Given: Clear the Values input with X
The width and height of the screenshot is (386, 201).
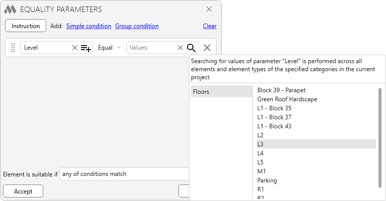Looking at the screenshot, I should (x=180, y=48).
